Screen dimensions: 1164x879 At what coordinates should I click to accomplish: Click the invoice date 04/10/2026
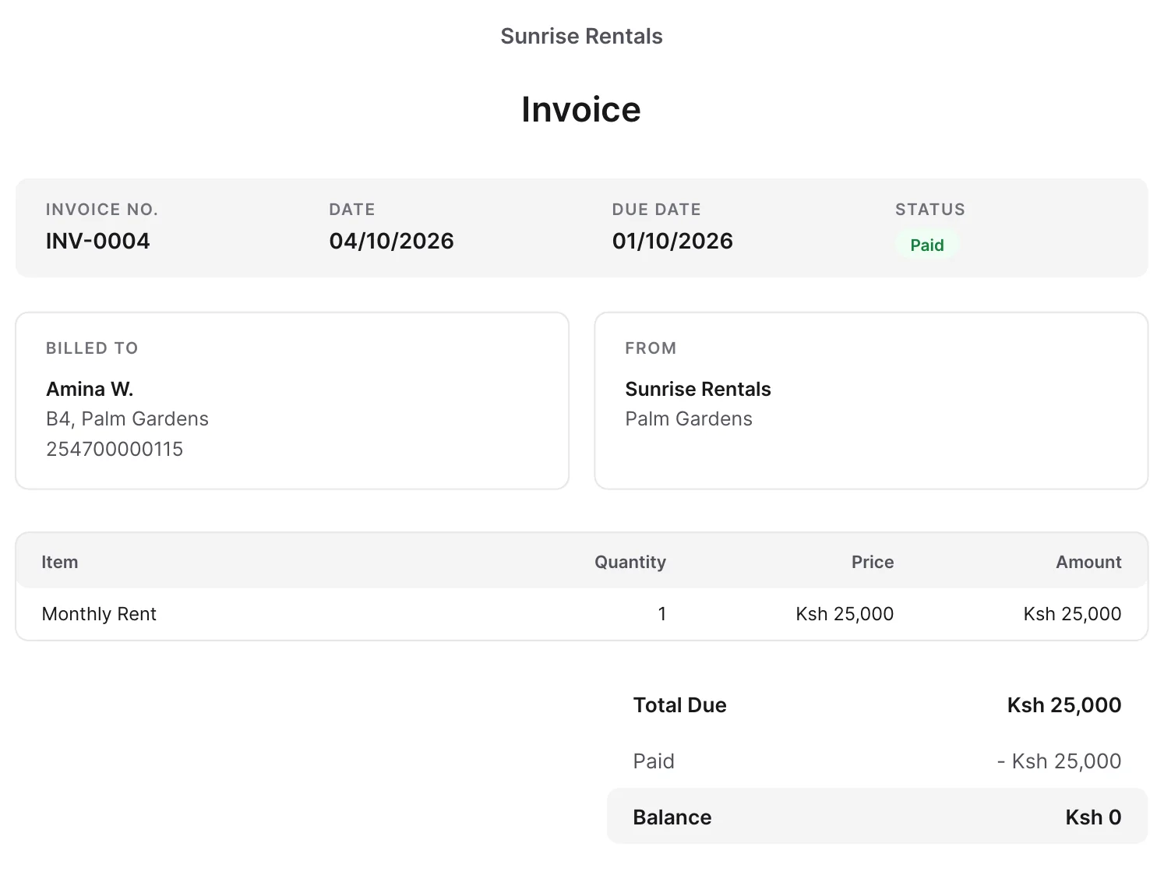(391, 241)
